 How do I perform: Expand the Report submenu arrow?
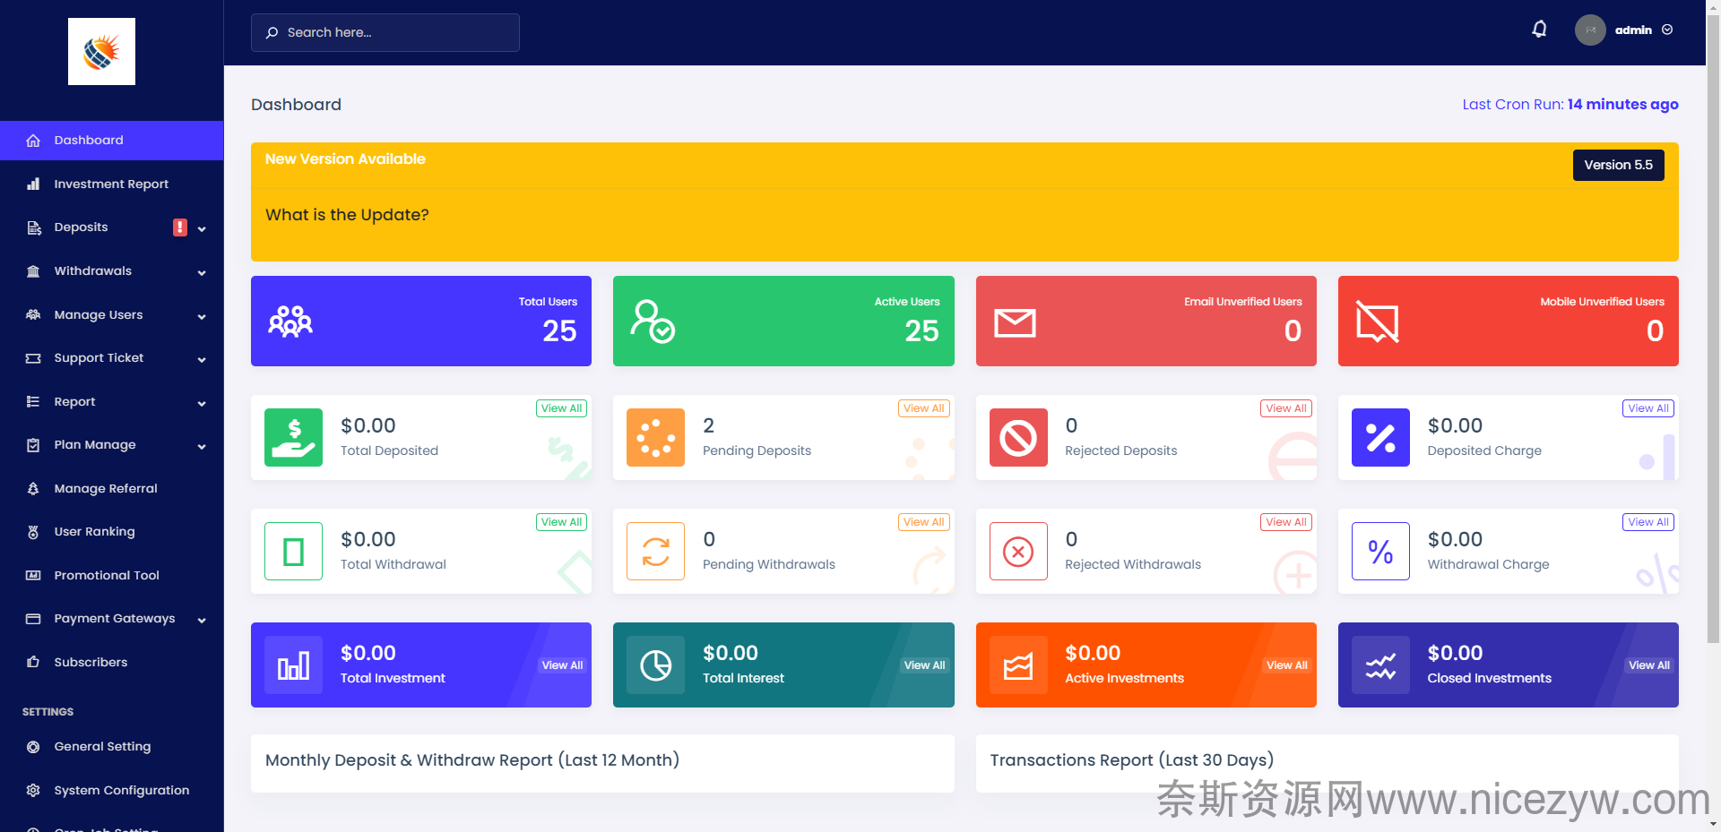point(202,403)
